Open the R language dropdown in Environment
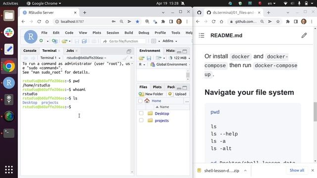 tap(142, 65)
